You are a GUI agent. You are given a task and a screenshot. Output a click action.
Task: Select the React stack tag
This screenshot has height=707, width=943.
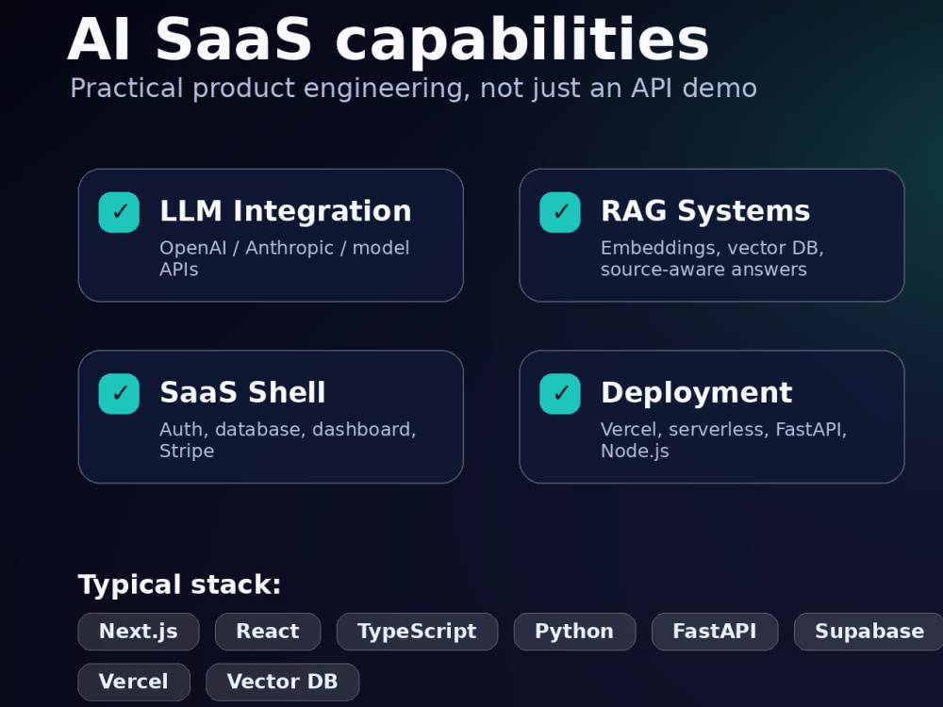268,632
